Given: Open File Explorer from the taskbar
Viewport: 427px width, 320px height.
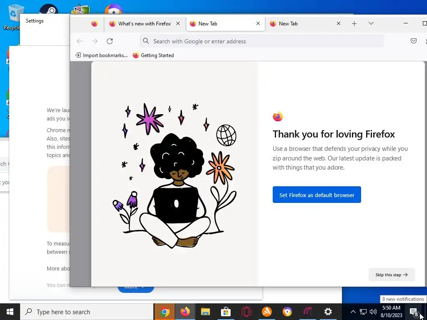Looking at the screenshot, I should tap(206, 312).
